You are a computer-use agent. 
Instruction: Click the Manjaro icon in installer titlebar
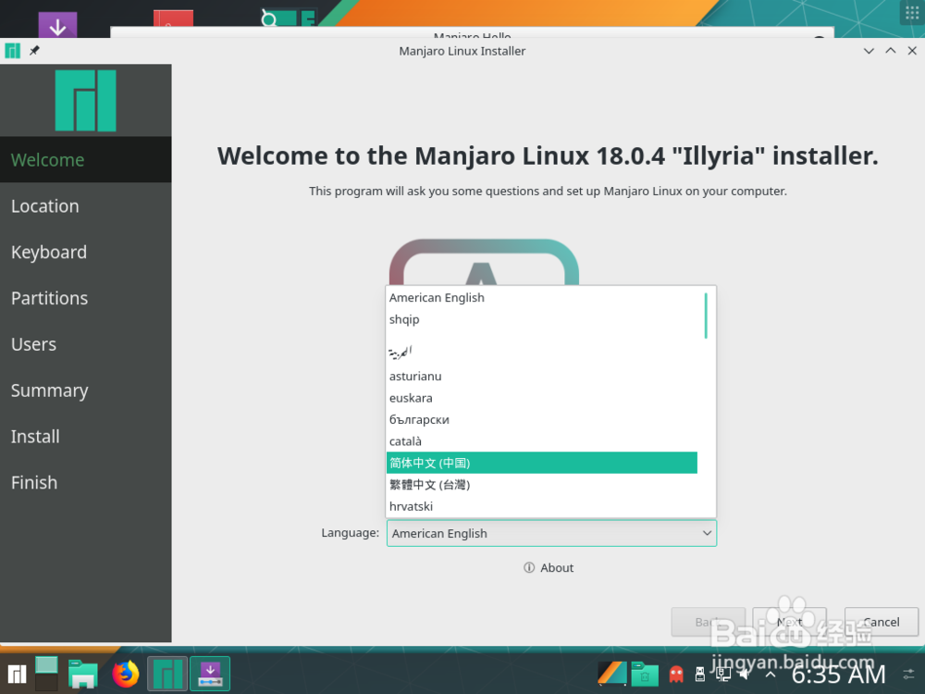coord(12,51)
